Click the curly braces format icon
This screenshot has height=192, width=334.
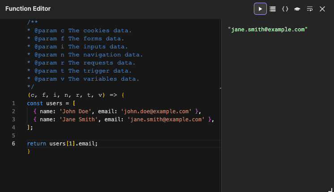(x=285, y=9)
